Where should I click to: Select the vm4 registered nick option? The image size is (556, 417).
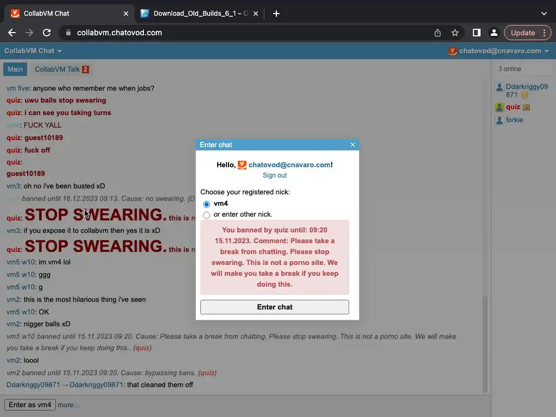click(206, 204)
